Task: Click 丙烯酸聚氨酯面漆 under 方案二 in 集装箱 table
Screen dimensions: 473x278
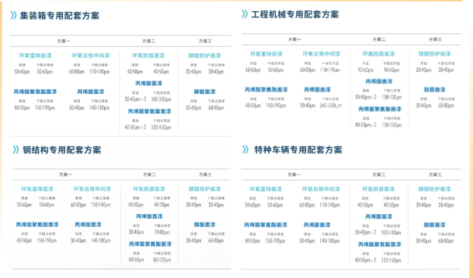Action: (x=149, y=111)
